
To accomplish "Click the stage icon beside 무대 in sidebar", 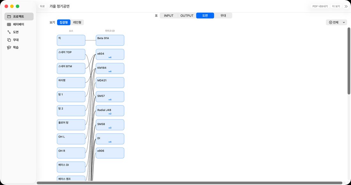I will coord(9,40).
